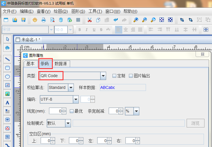Open the 工具(T) menu

(95, 12)
